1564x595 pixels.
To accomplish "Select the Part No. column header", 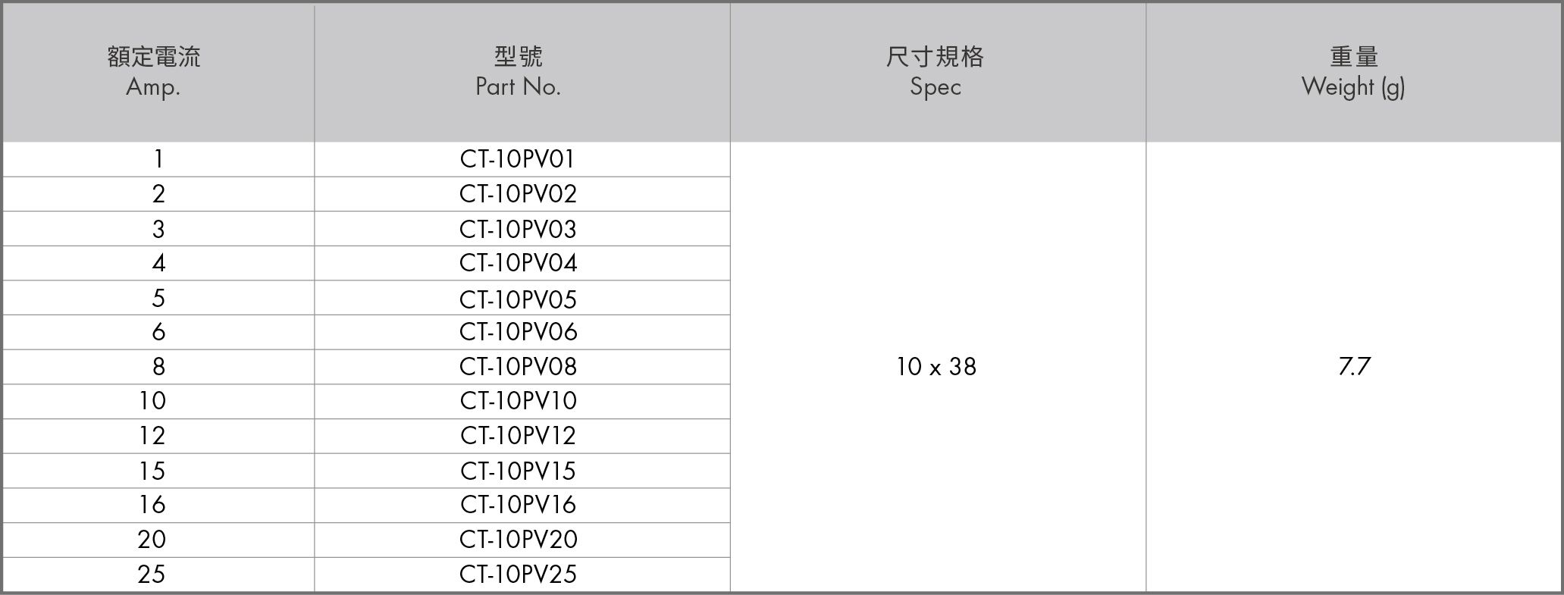I will (x=519, y=72).
